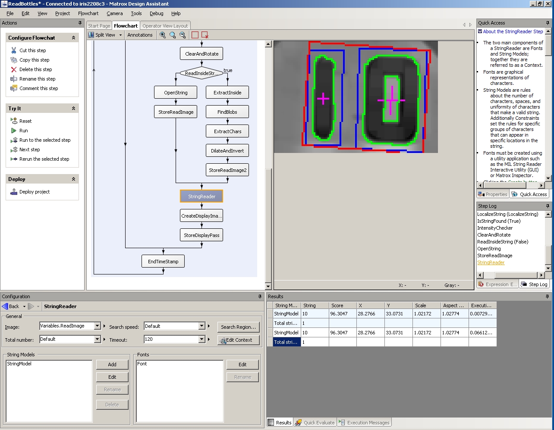This screenshot has width=554, height=430.
Task: Run the project using the green Run arrow
Action: [x=13, y=131]
